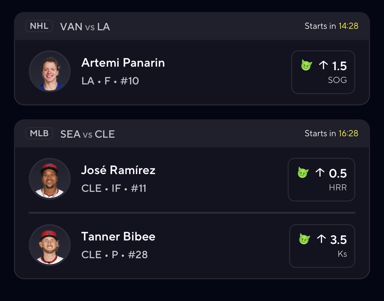Viewport: 384px width, 301px height.
Task: Open Tanner Bibee's player headshot
Action: pos(50,245)
